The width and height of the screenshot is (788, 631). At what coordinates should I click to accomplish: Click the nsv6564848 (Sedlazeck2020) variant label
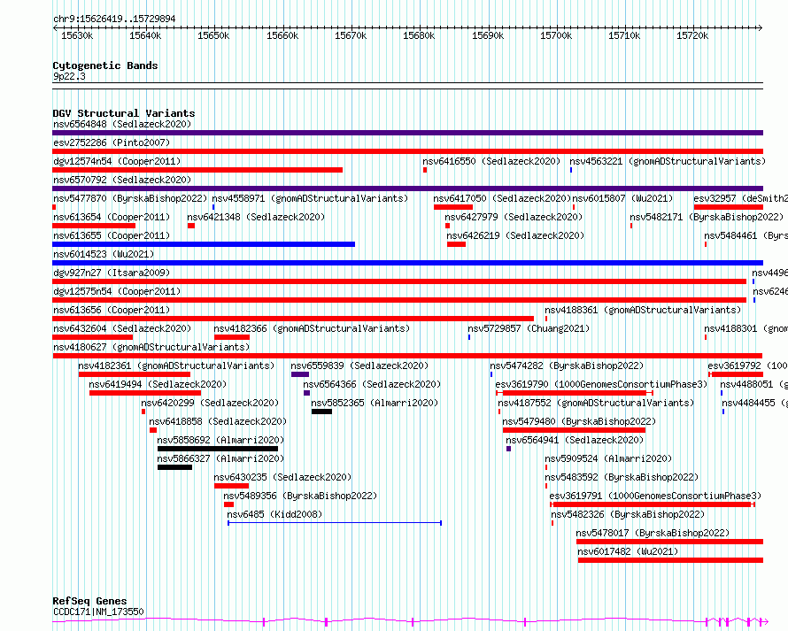coord(122,124)
